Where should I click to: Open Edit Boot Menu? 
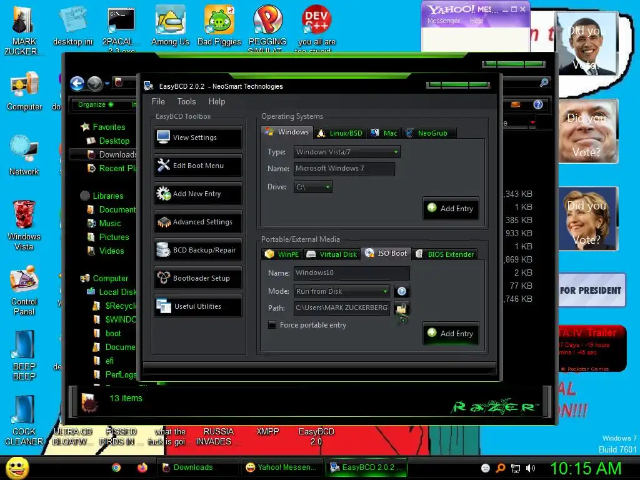[198, 166]
